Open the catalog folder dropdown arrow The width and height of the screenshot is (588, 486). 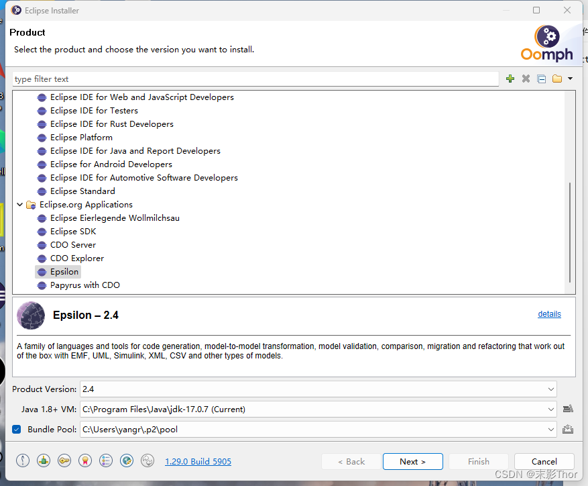point(570,79)
